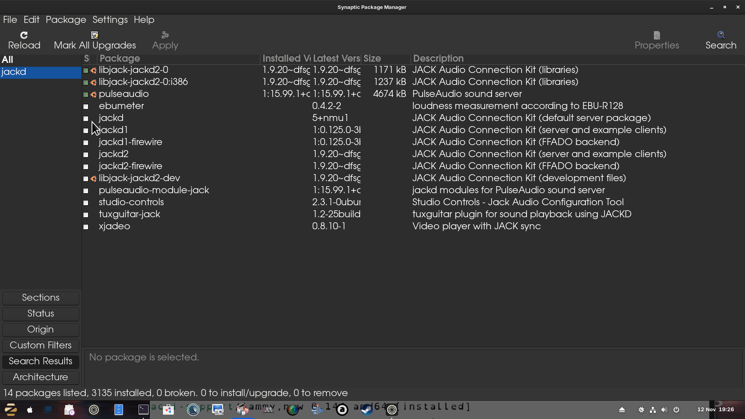This screenshot has width=745, height=419.
Task: Click the Apply toolbar icon
Action: [x=165, y=35]
